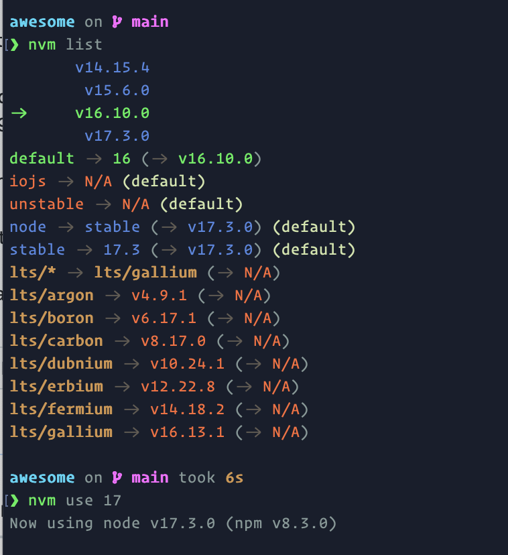Screen dimensions: 508x555
Task: Click the v14.18.2 fermium version number
Action: pos(187,410)
